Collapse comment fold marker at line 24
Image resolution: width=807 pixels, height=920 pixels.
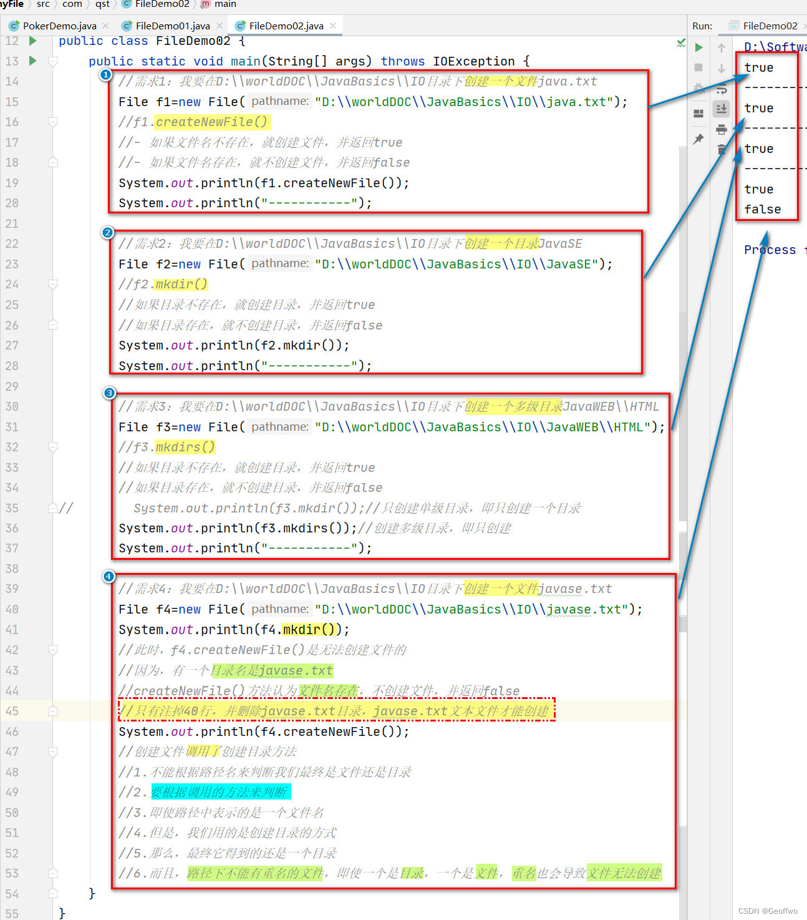53,284
